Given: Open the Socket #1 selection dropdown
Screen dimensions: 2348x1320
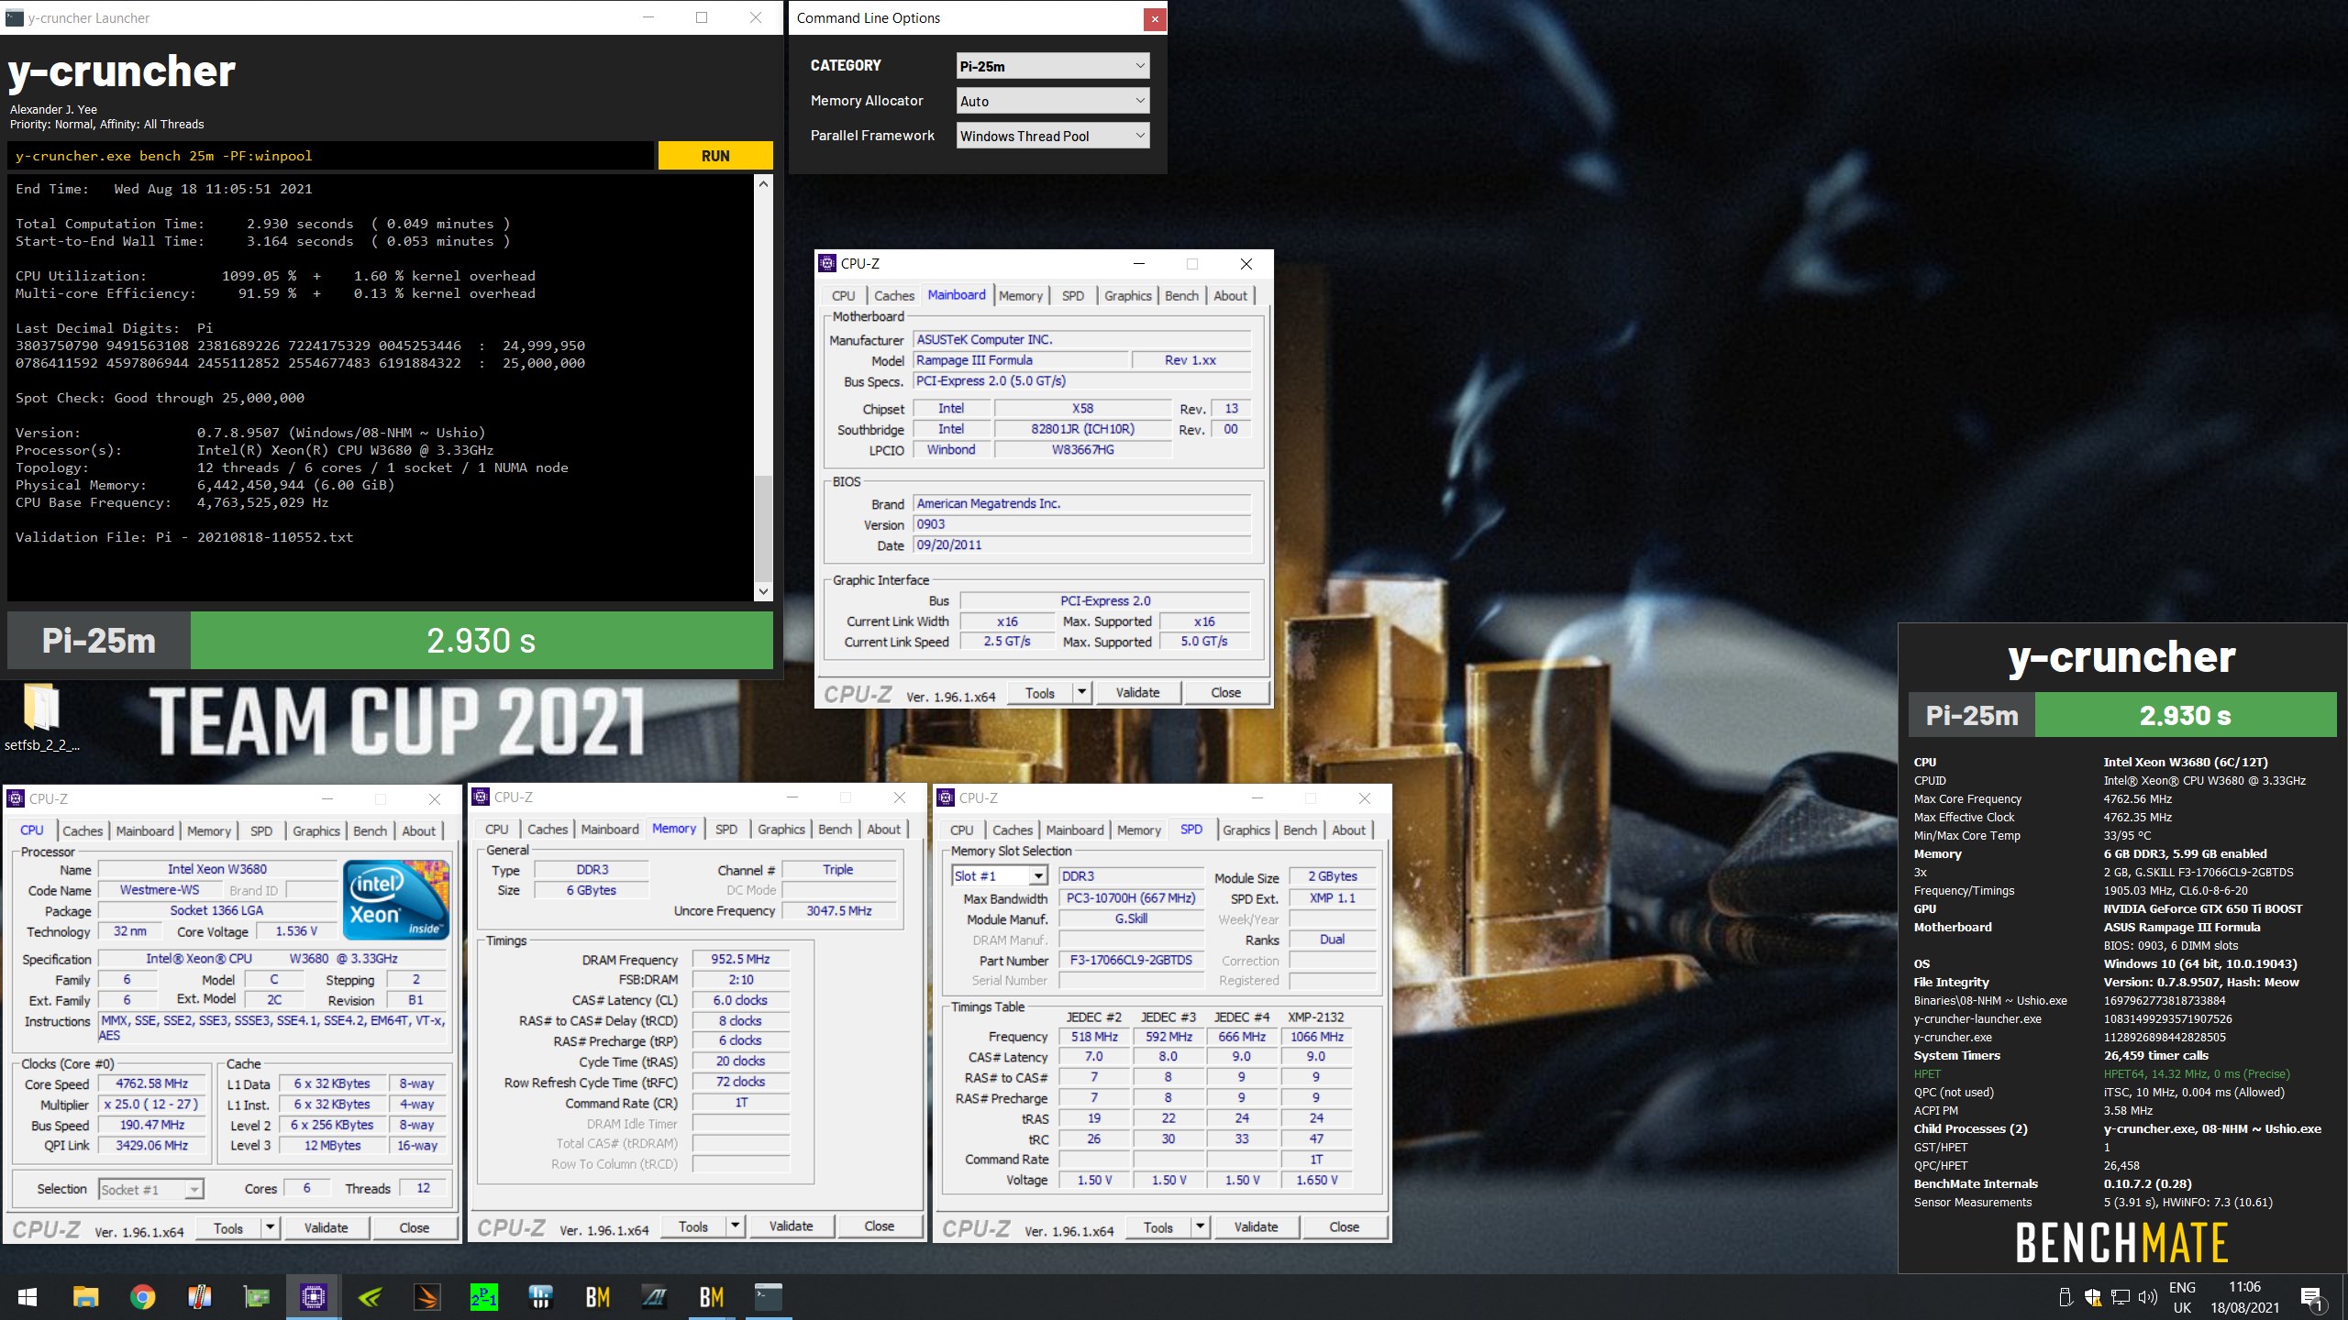Looking at the screenshot, I should (150, 1189).
